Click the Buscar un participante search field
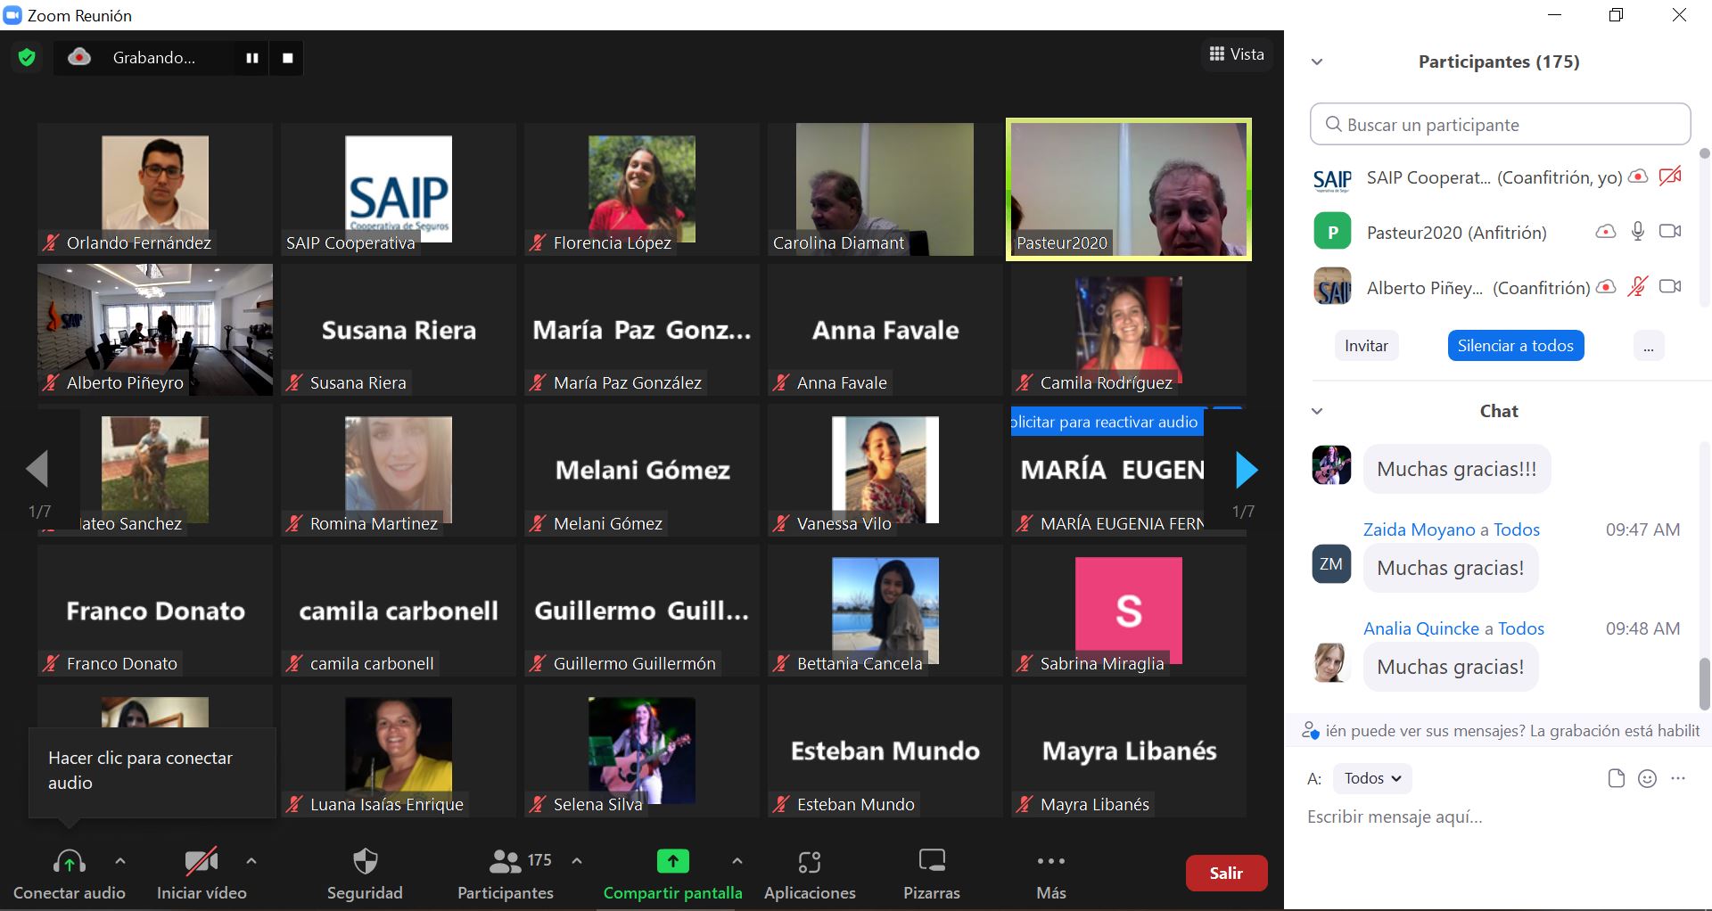The width and height of the screenshot is (1712, 911). pos(1500,125)
